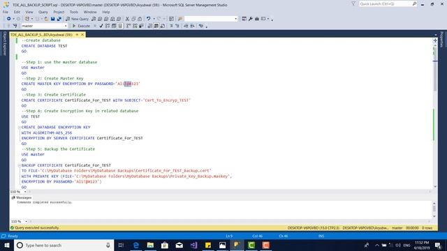Click the Save All icon
The height and width of the screenshot is (251, 447).
[59, 19]
